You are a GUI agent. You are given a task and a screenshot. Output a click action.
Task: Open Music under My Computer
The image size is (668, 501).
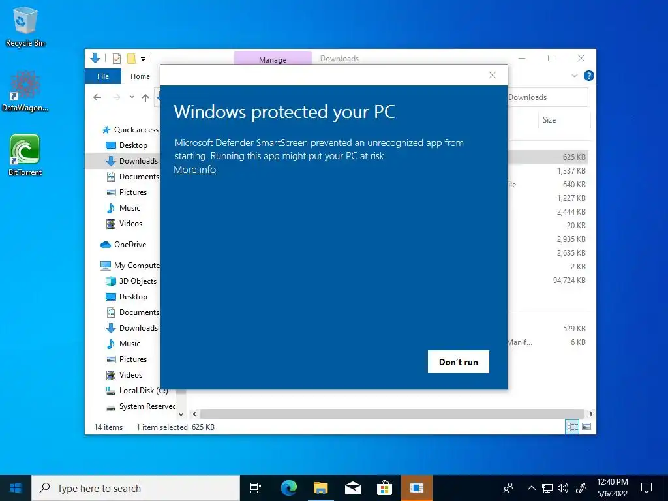[123, 344]
